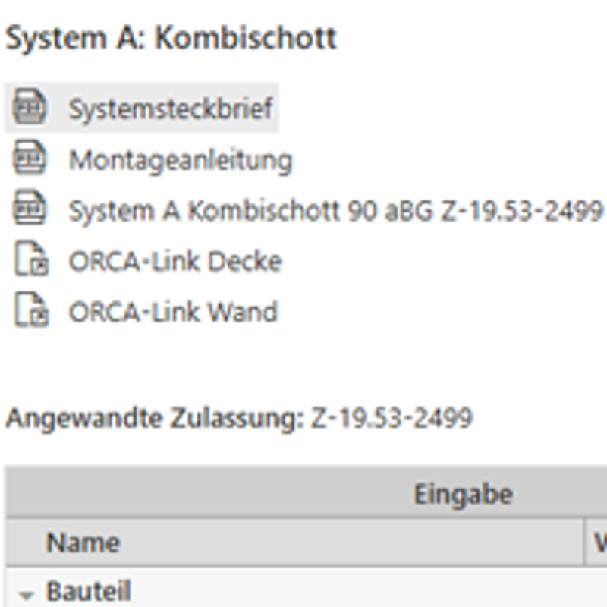Click approval number after 'Angewandte Zulassung:'
The image size is (607, 607).
(x=392, y=417)
